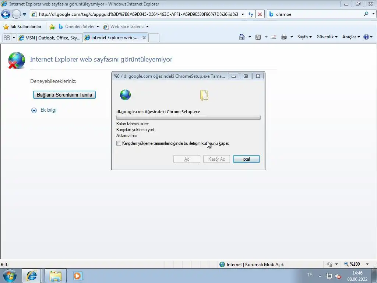The height and width of the screenshot is (283, 377).
Task: Click the Ek bilgi link
Action: point(48,110)
